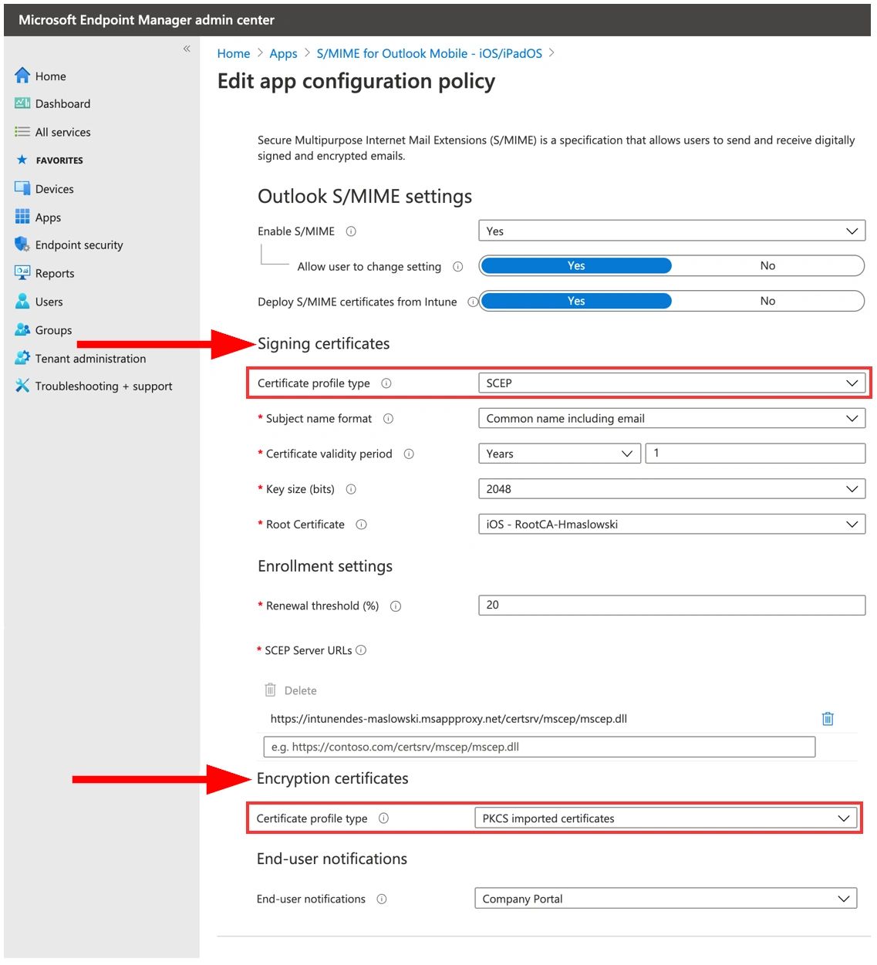
Task: Delete the SCEP server URL with blue trash icon
Action: pos(828,719)
